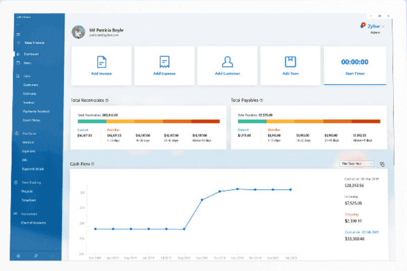Screen dimensions: 407x271
Task: Toggle the hamburger menu in sidebar
Action: click(x=18, y=34)
